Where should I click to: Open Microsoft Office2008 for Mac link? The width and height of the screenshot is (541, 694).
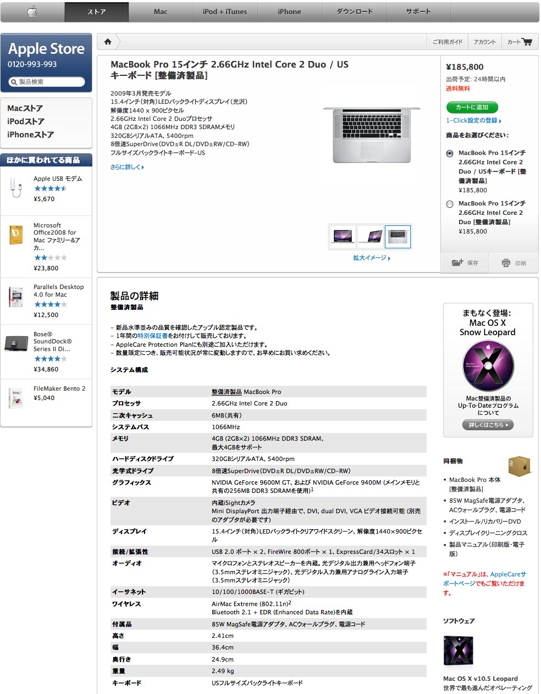[x=57, y=236]
